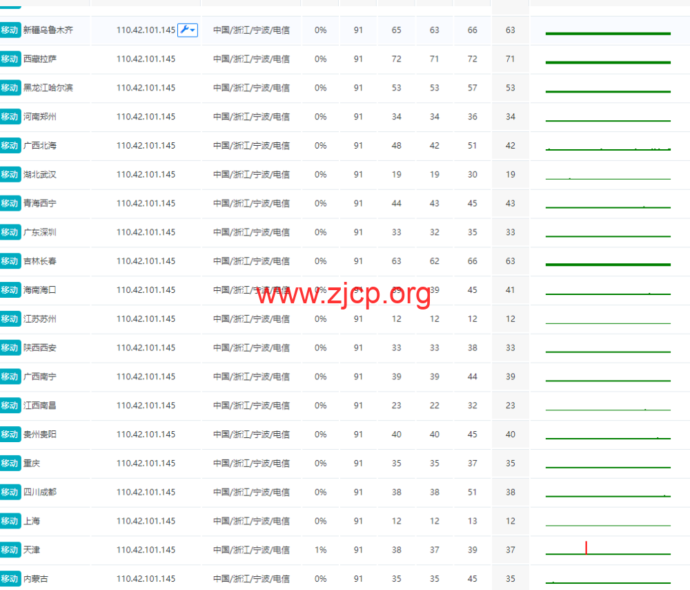Click the value 51 in 四川成都 row

point(472,492)
